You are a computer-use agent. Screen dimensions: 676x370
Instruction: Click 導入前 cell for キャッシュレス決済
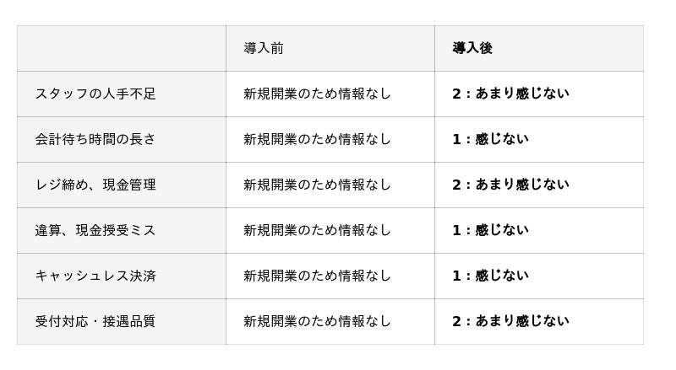pyautogui.click(x=317, y=276)
